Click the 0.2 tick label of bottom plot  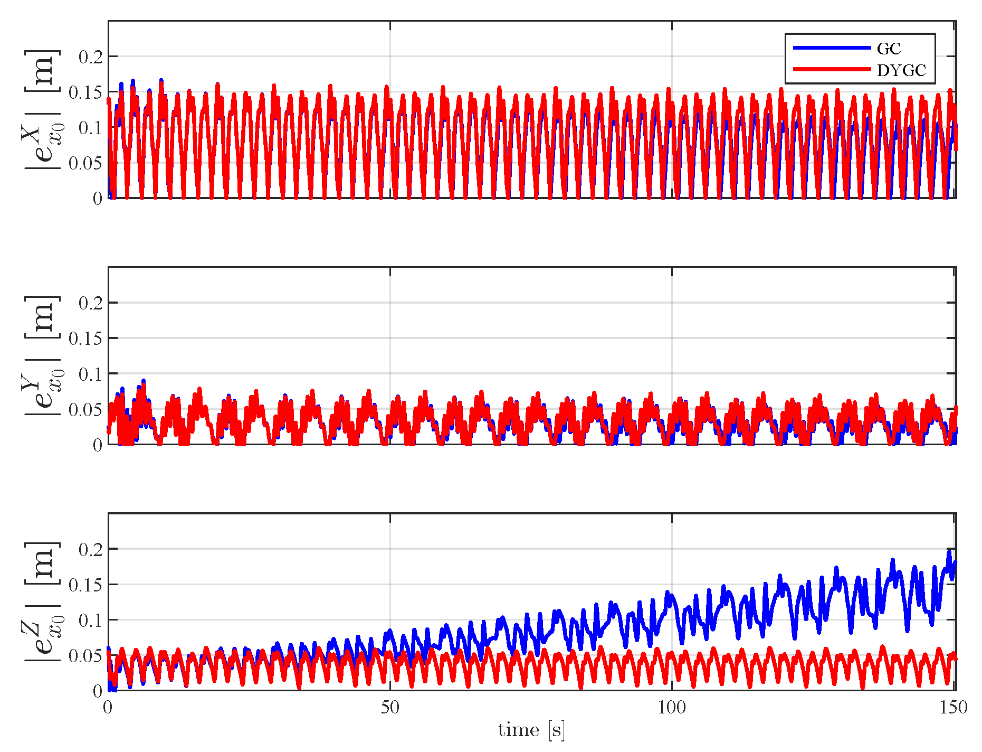pyautogui.click(x=91, y=549)
